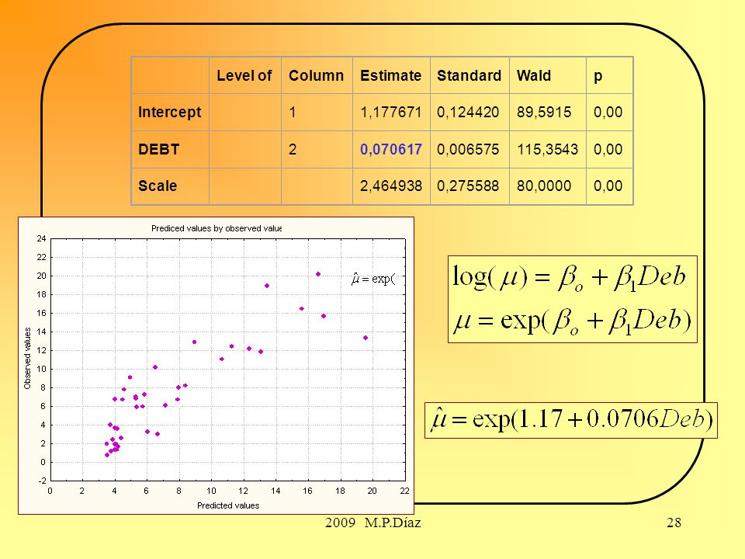Click the chart title 'Prediced values by observed'

pos(217,228)
